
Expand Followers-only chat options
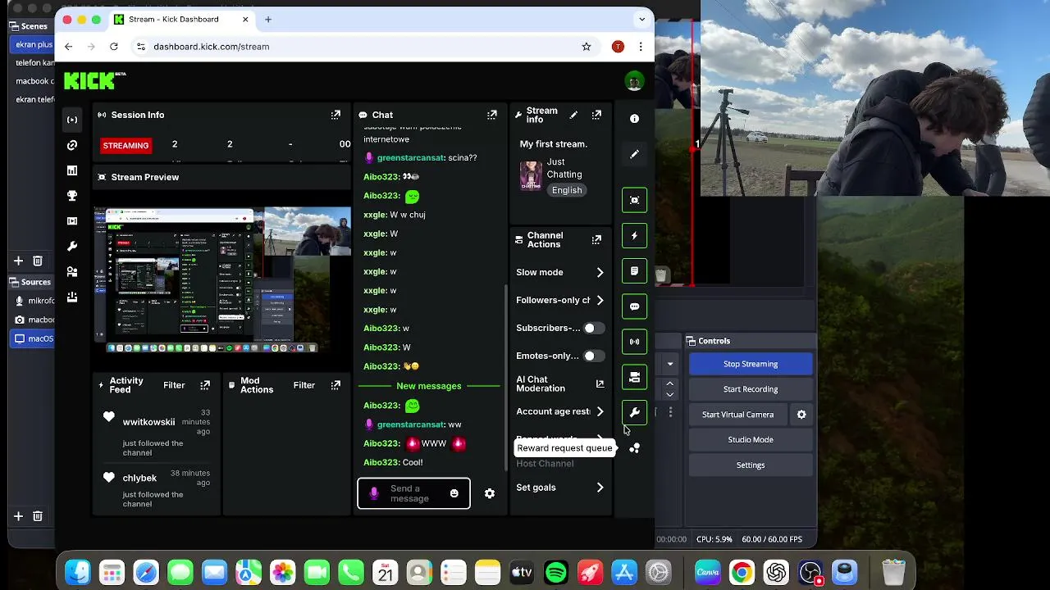coord(600,300)
